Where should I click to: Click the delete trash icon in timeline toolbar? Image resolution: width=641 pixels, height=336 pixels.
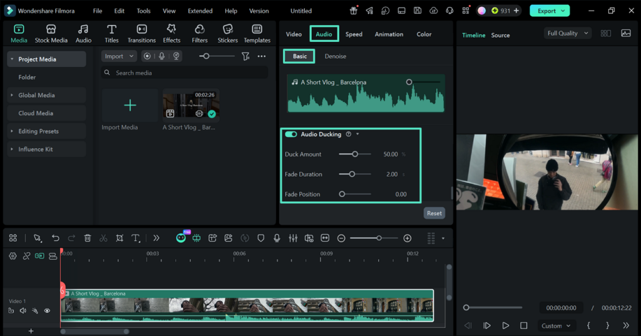[88, 238]
